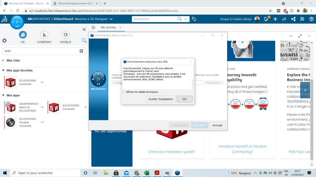Open Microsoft Teams from the taskbar
The height and width of the screenshot is (177, 316).
pos(167,173)
